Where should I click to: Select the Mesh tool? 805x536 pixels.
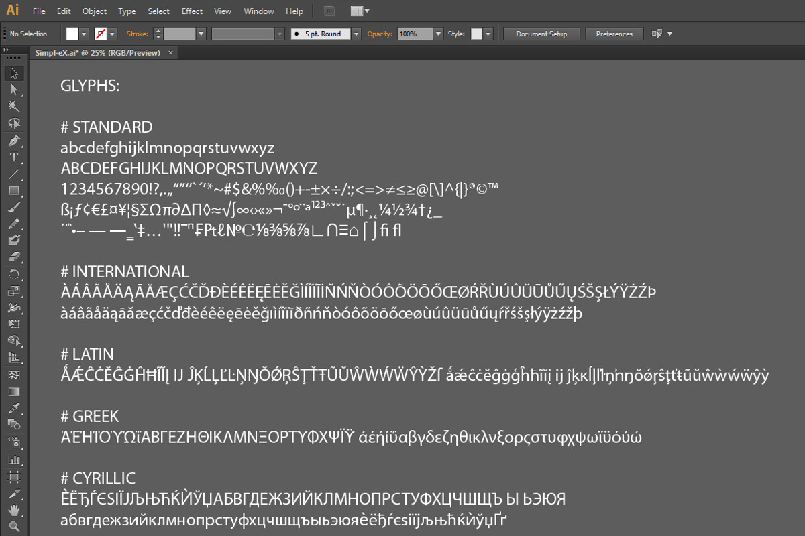[14, 375]
